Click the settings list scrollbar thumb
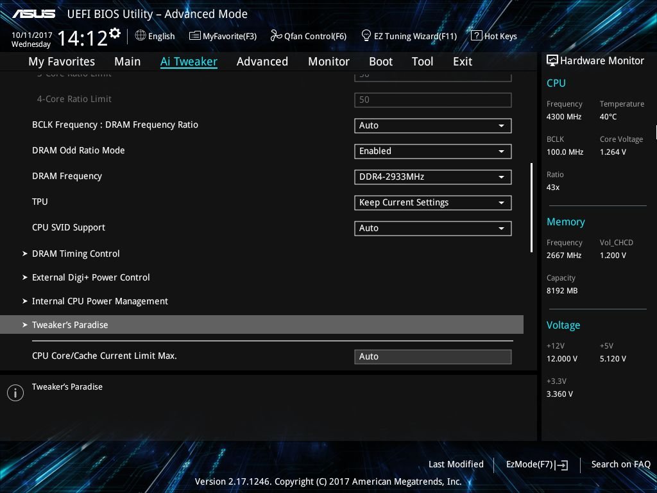The width and height of the screenshot is (657, 493). (531, 207)
